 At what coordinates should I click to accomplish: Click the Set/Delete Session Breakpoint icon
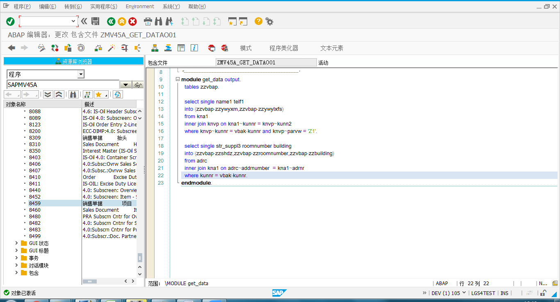(x=212, y=48)
